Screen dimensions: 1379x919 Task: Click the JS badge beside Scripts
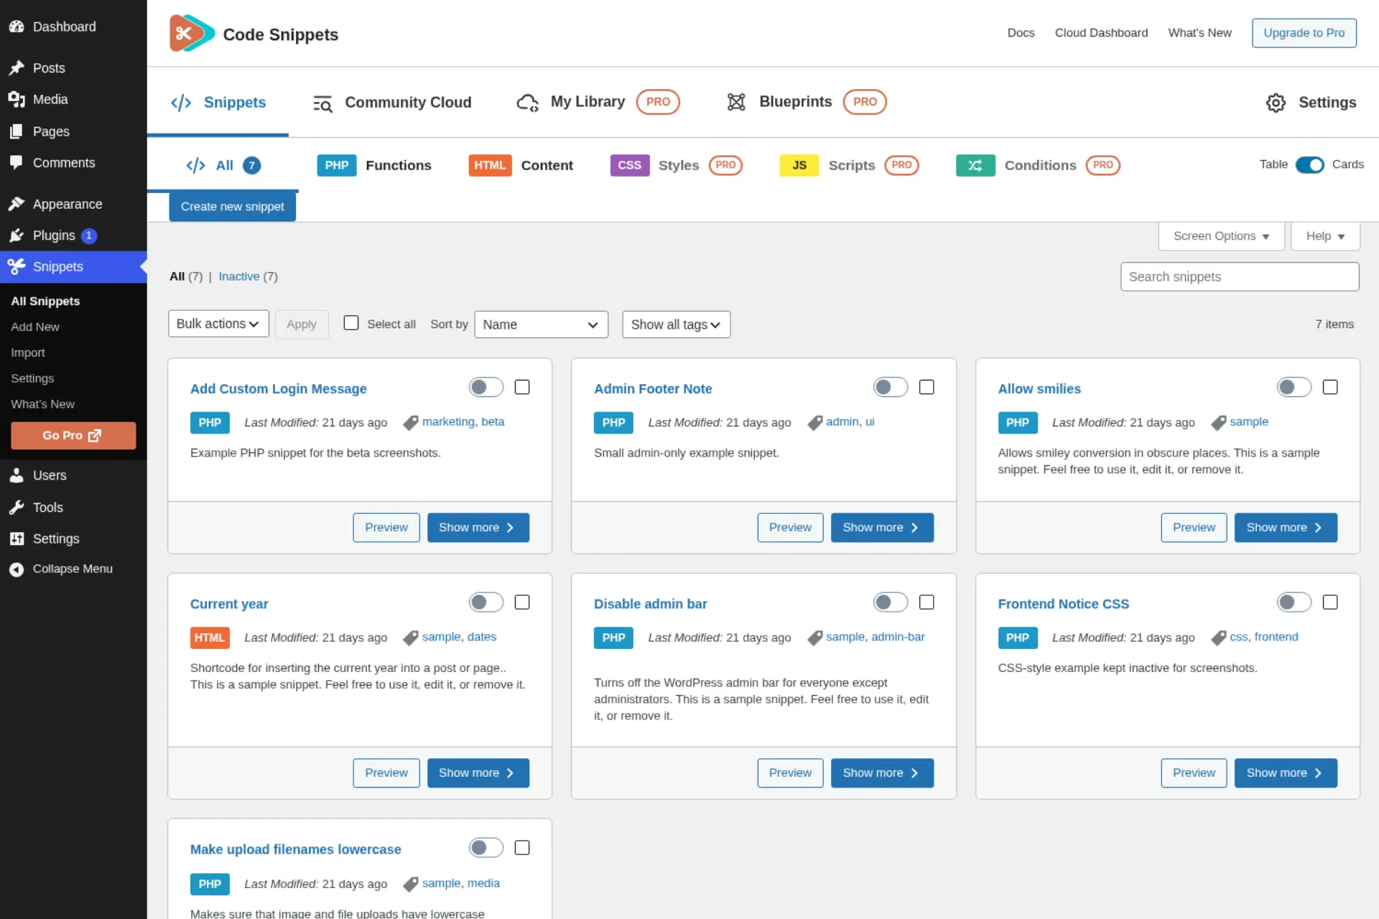799,165
